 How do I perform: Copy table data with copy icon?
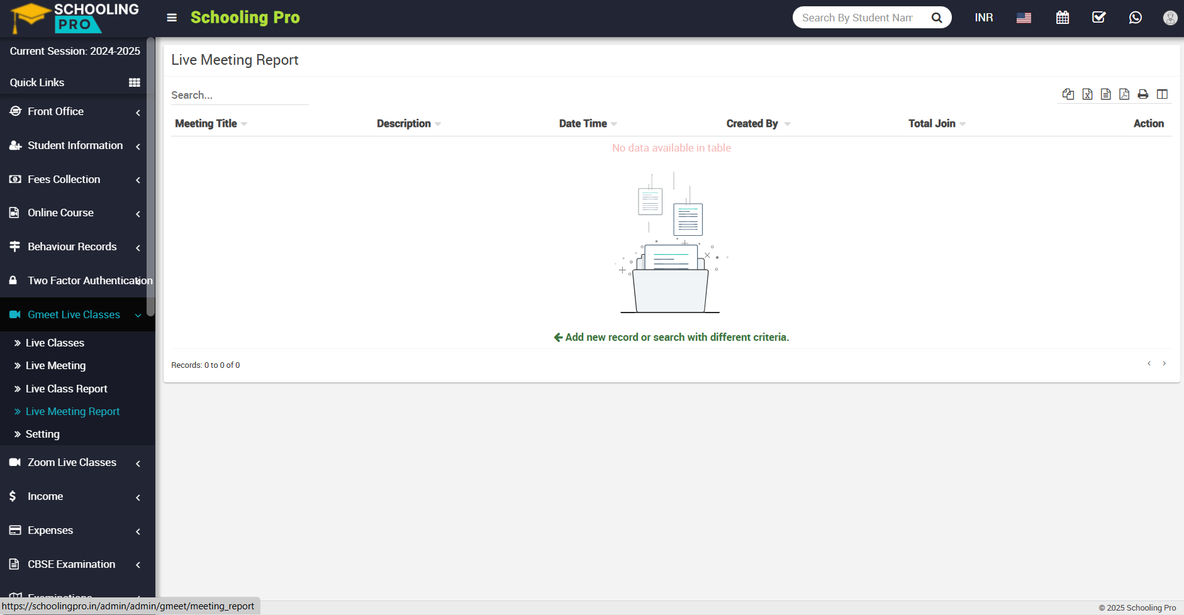(1068, 94)
